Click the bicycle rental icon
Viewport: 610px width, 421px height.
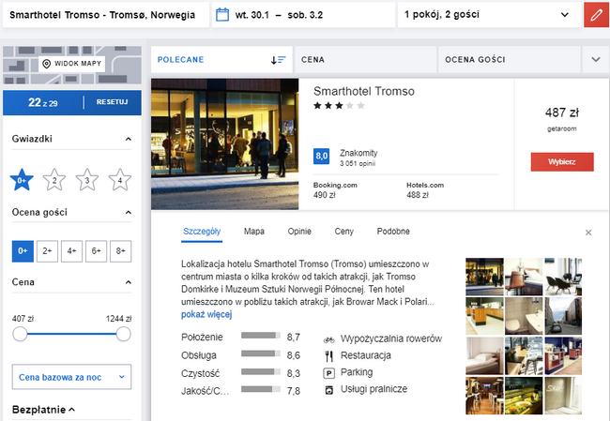[x=329, y=339]
